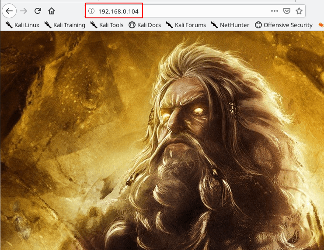Bookmark this page with the star
This screenshot has height=250, width=324.
(x=299, y=11)
